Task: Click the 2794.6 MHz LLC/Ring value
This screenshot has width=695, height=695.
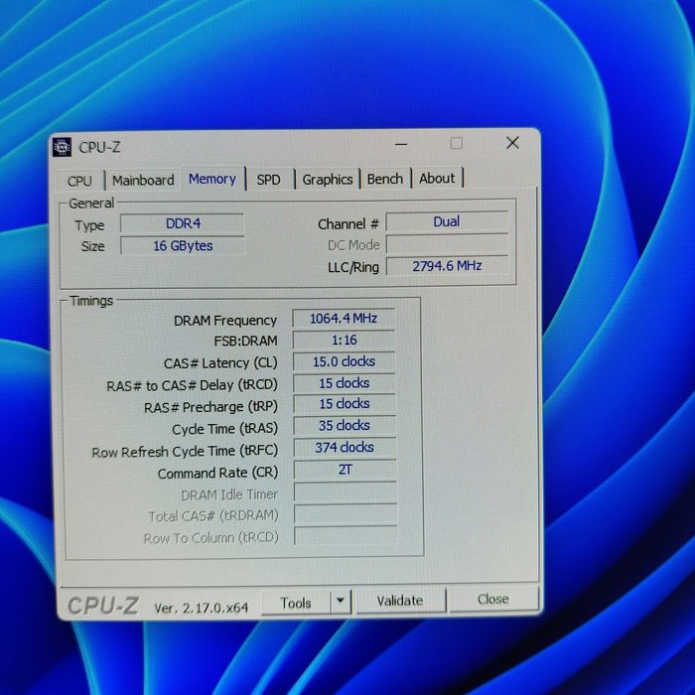Action: coord(447,266)
